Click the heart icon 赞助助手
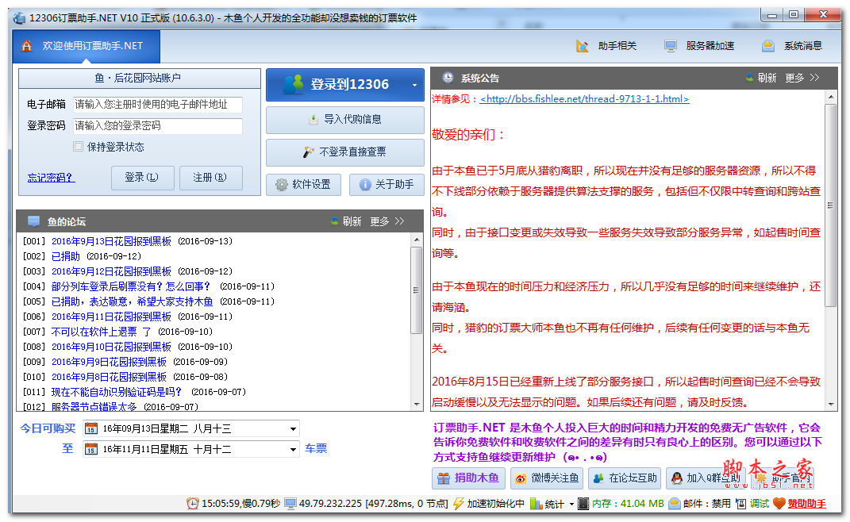 [x=779, y=504]
